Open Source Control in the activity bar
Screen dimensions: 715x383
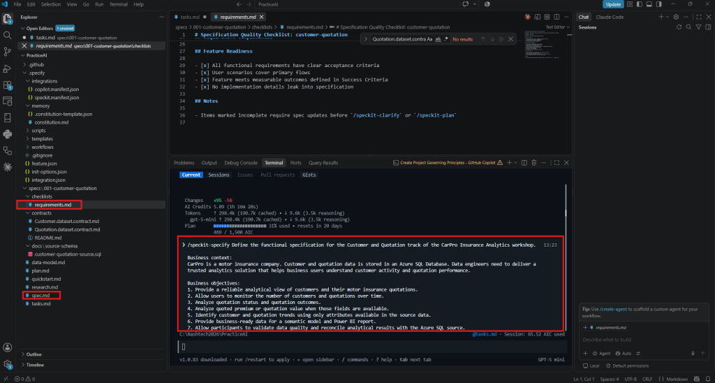[x=7, y=52]
